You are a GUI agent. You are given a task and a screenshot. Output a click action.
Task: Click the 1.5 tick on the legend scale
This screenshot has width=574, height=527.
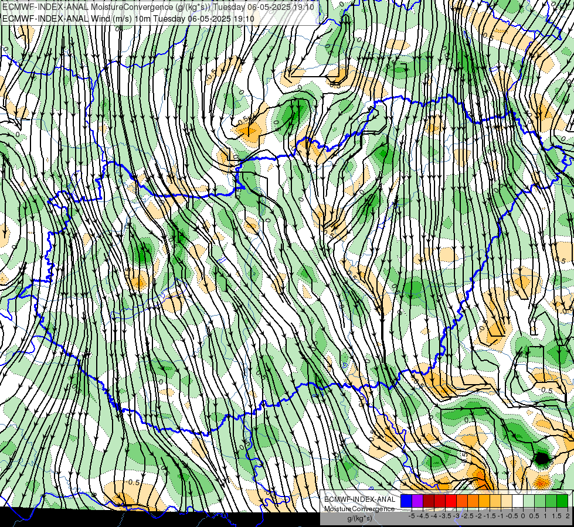pyautogui.click(x=556, y=516)
